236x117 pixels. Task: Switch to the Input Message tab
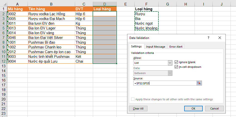[x=156, y=47]
